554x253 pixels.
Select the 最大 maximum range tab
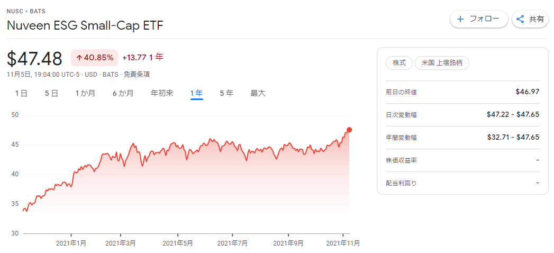(258, 93)
